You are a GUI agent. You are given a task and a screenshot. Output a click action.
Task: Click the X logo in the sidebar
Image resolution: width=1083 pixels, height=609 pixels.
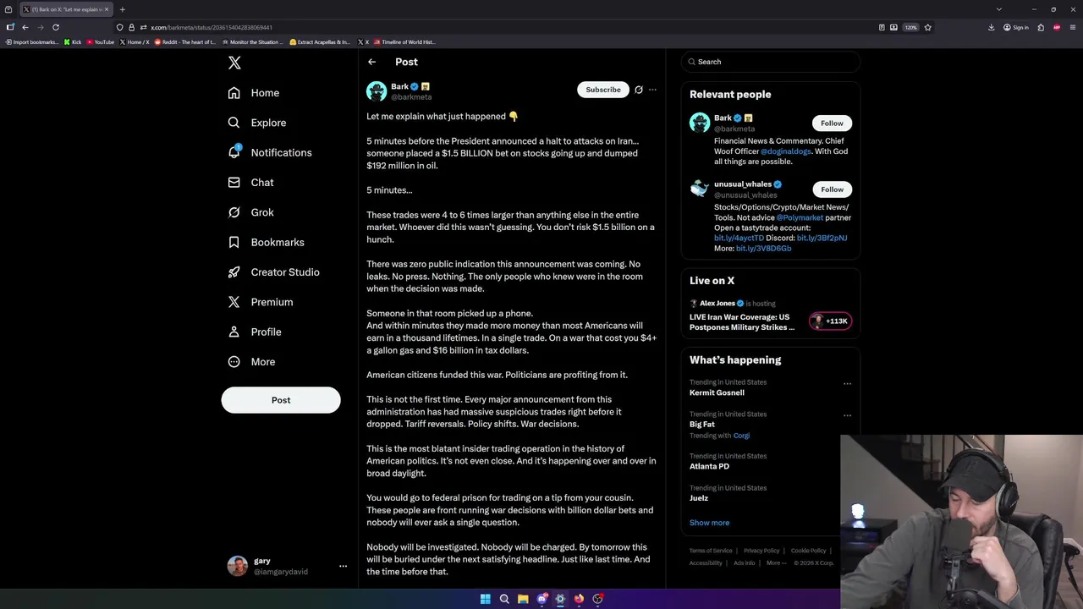tap(234, 63)
